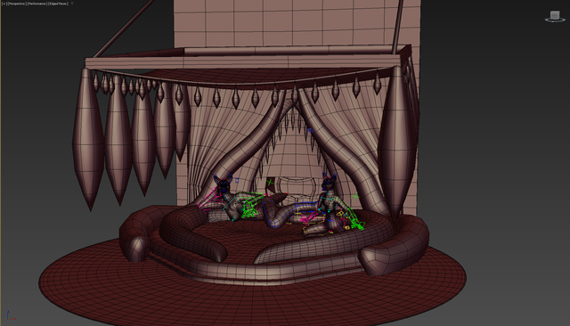This screenshot has height=326, width=570.
Task: Click the viewport filter funnel icon
Action: click(x=72, y=4)
